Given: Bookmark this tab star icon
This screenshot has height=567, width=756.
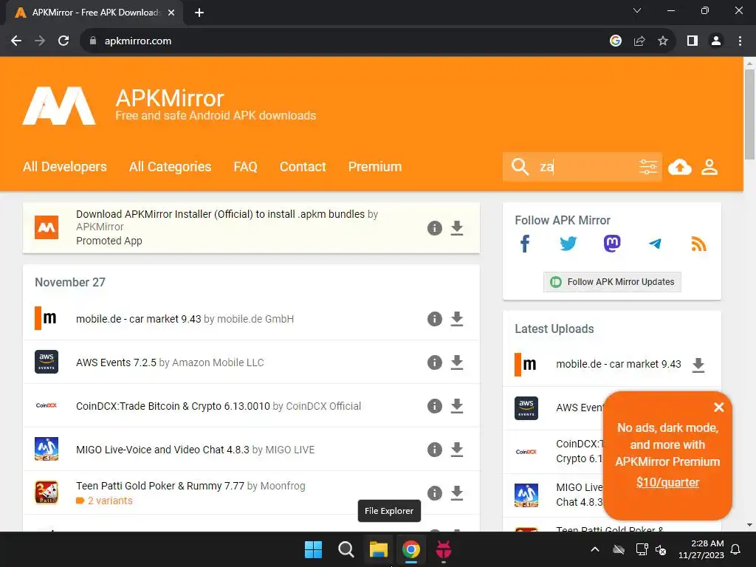Looking at the screenshot, I should tap(663, 41).
